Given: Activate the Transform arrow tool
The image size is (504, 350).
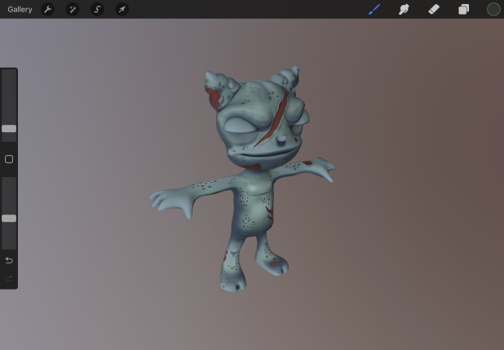Looking at the screenshot, I should click(x=122, y=9).
